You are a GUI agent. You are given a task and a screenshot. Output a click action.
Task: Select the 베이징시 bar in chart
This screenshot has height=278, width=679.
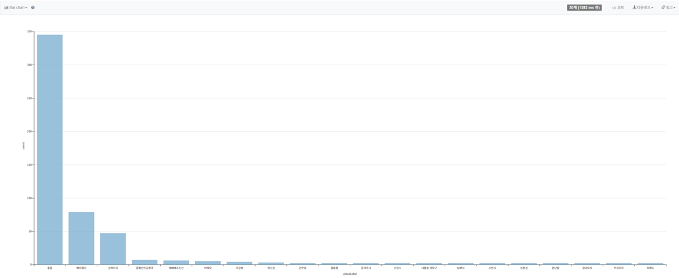pyautogui.click(x=81, y=238)
